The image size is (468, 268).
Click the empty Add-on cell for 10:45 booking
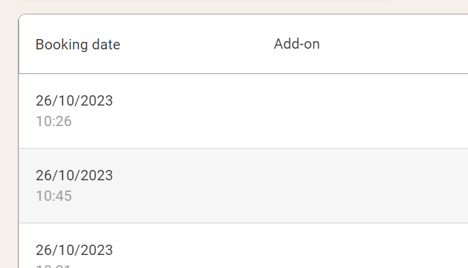pos(370,186)
